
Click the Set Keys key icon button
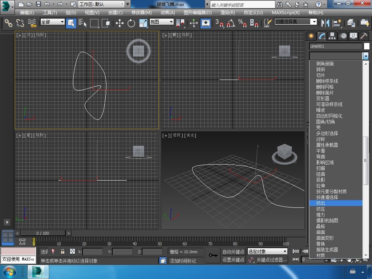click(x=213, y=255)
